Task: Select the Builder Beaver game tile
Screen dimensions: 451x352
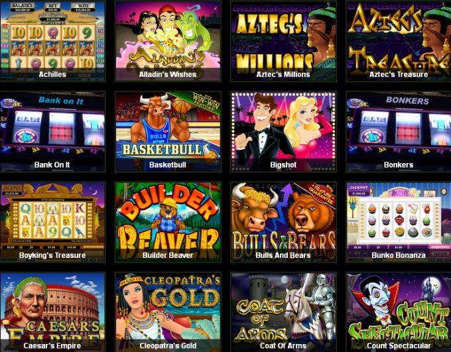Action: (168, 222)
